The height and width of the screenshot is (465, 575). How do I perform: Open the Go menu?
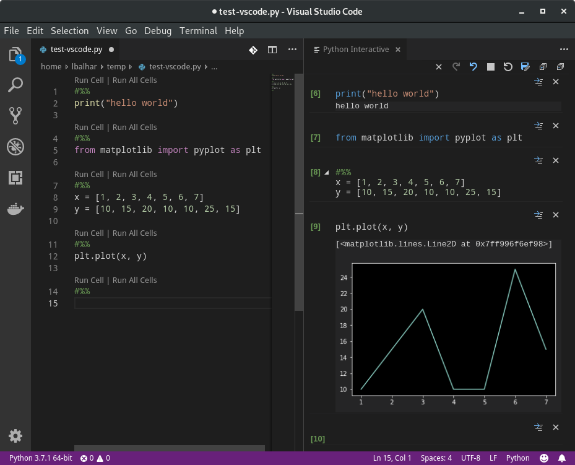pos(131,31)
